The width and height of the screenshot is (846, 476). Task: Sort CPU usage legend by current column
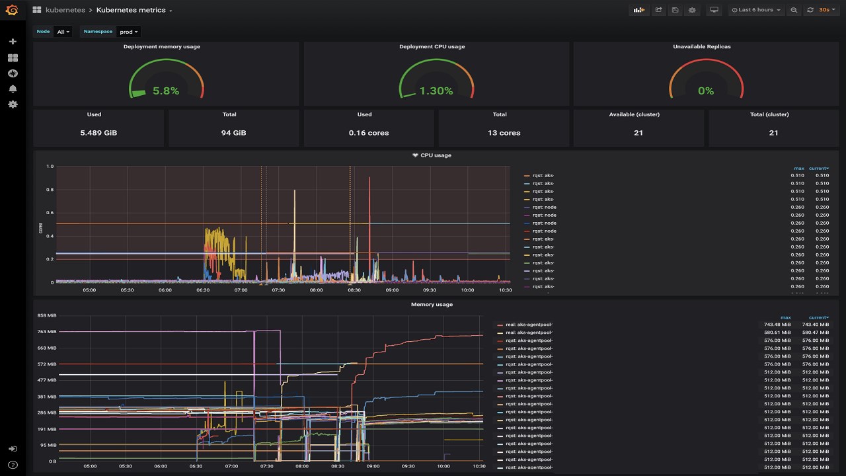(820, 169)
